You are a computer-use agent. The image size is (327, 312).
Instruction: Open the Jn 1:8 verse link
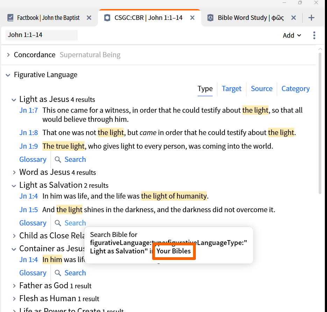(x=29, y=133)
